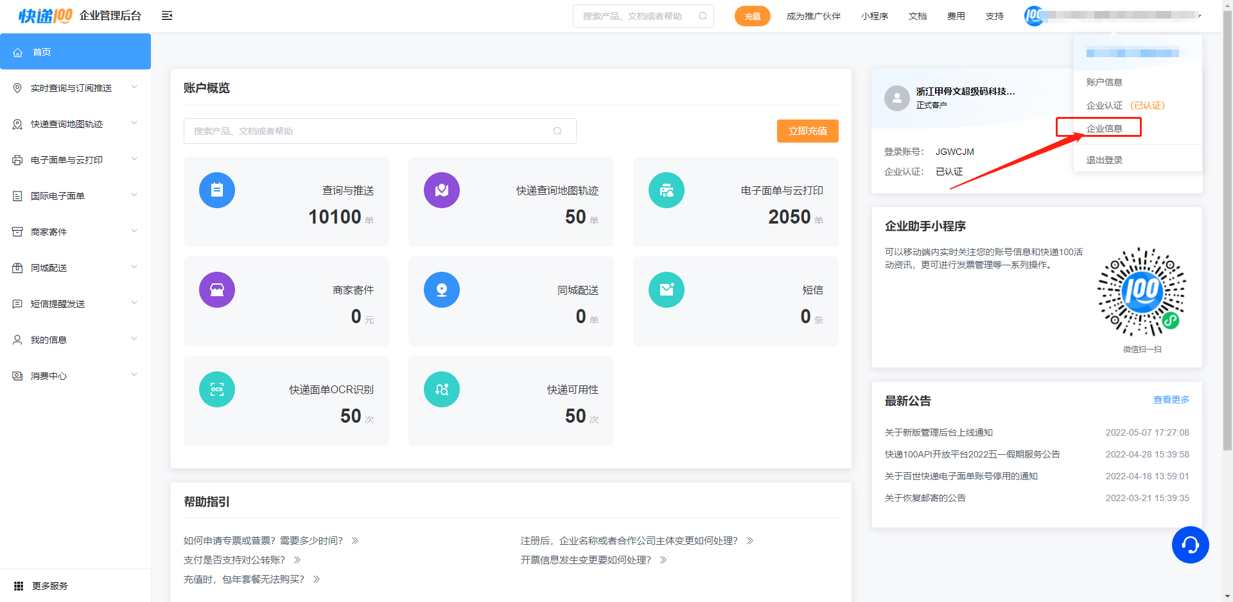Open 查看更多 announcements link
Image resolution: width=1233 pixels, height=602 pixels.
click(x=1171, y=400)
